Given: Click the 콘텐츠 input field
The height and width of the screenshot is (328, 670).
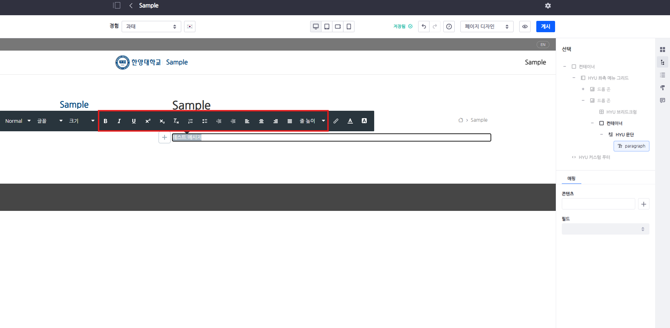Looking at the screenshot, I should tap(598, 204).
